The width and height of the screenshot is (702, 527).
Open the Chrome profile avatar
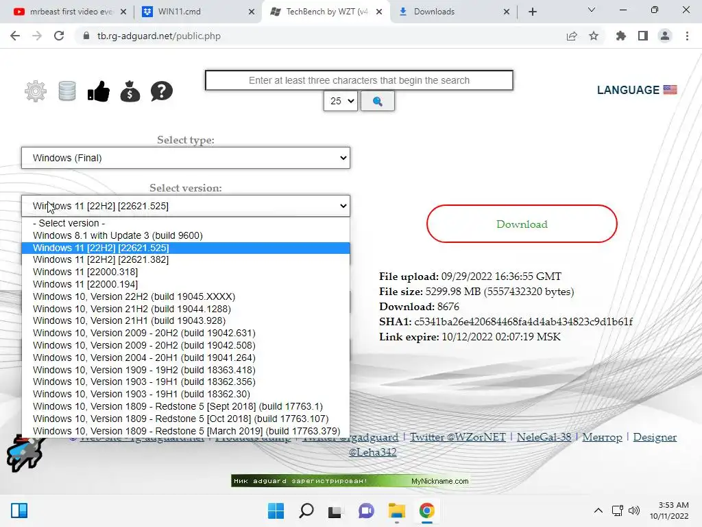tap(665, 36)
